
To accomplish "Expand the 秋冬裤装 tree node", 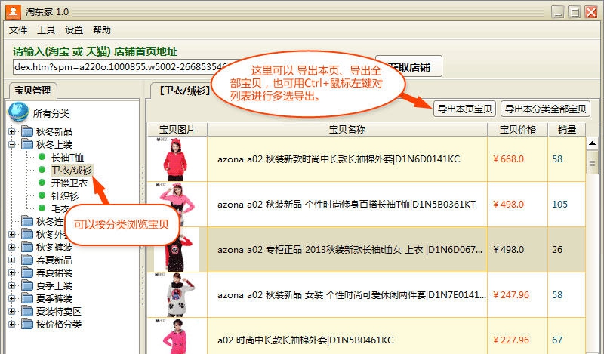I will coord(11,248).
